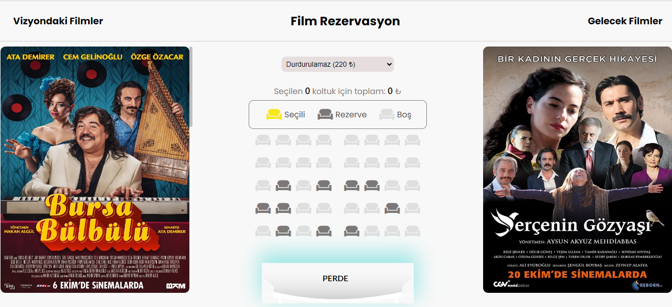
Task: Click reserved seat 2 in bottom row
Action: (283, 231)
